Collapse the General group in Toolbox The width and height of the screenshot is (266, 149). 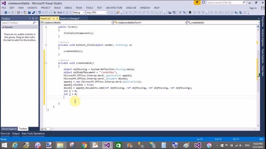coord(3,27)
